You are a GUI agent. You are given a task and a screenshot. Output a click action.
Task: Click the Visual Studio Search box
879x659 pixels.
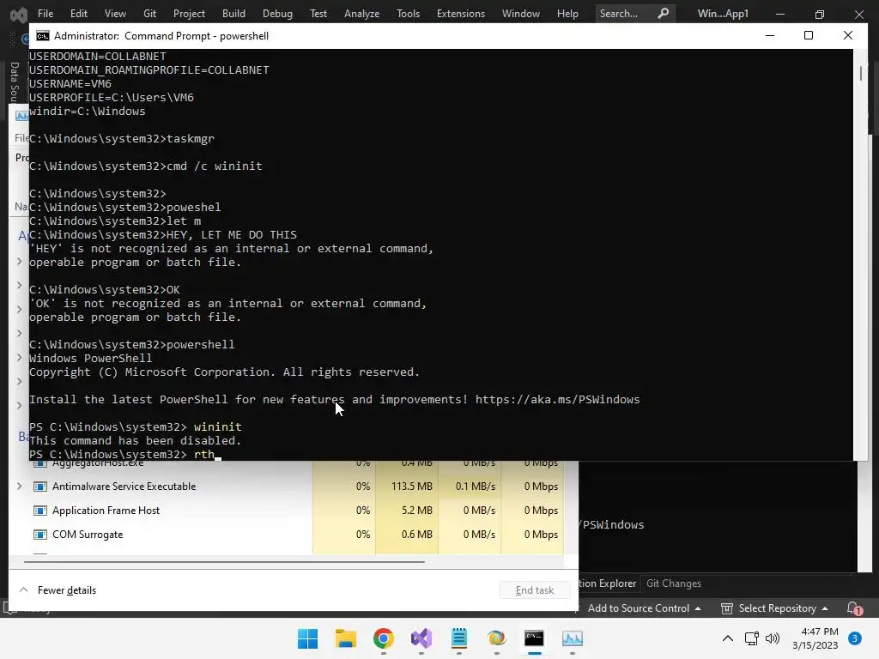click(634, 14)
